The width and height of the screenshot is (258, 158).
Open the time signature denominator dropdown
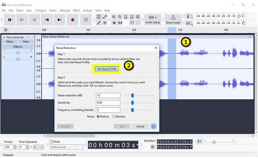click(x=38, y=147)
